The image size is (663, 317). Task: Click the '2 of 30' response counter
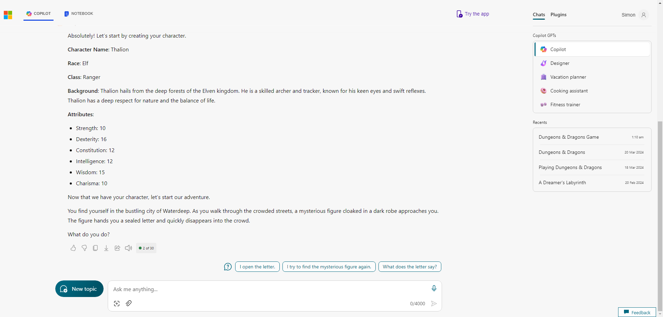tap(146, 248)
